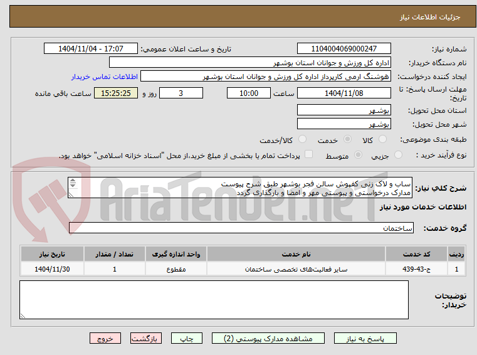The height and width of the screenshot is (355, 477).
Task: Select the کالا/خدمت radio button
Action: coord(302,139)
